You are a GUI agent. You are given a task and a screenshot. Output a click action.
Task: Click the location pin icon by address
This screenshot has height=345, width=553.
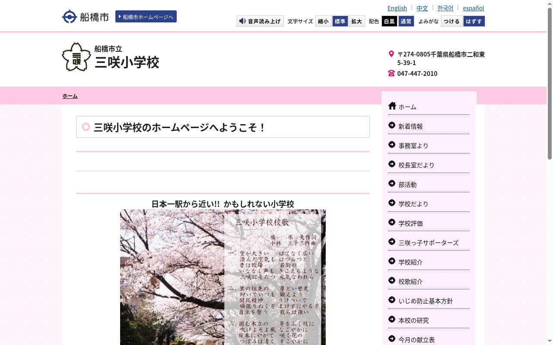pos(391,54)
